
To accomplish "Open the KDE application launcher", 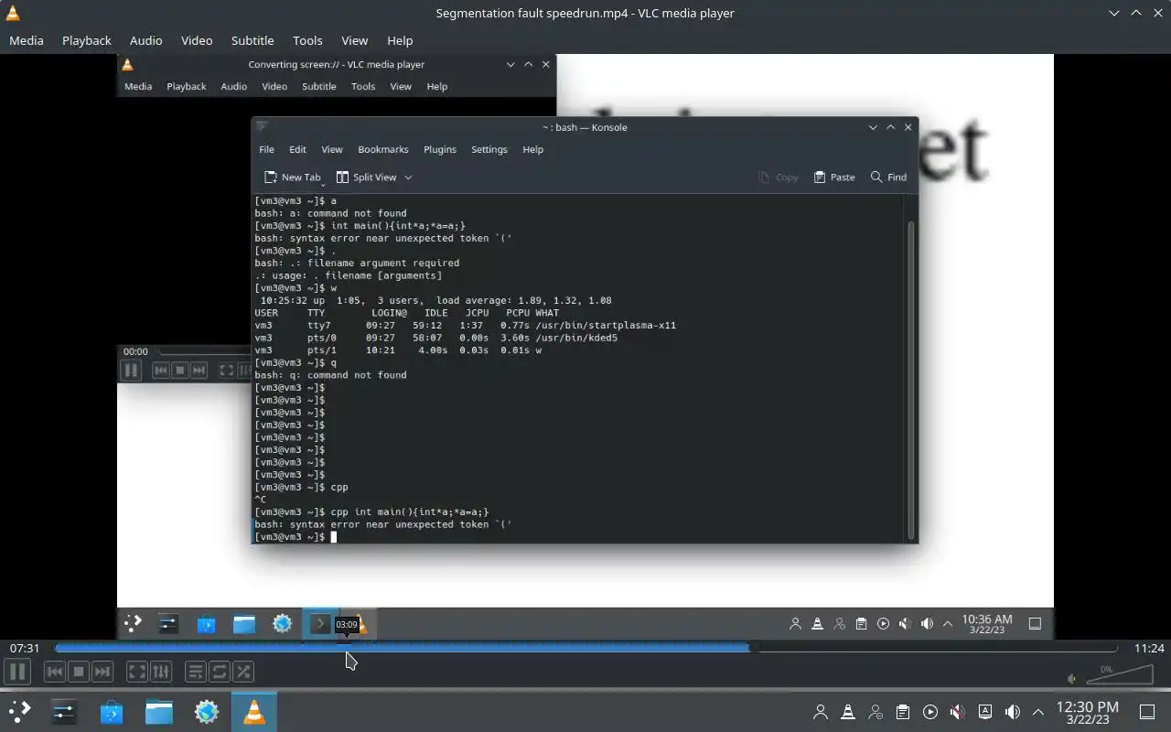I will click(x=20, y=712).
